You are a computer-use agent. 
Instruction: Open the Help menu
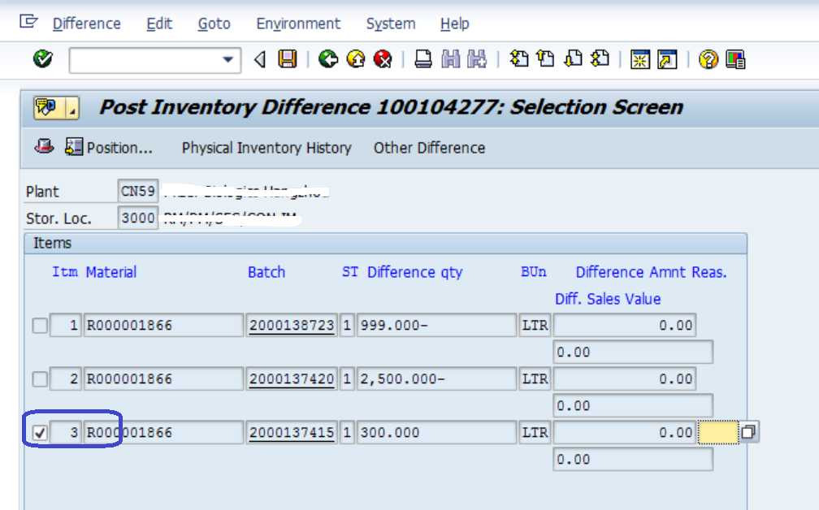tap(454, 24)
